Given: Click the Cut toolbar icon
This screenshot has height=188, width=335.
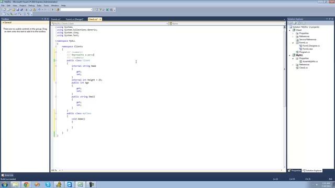Looking at the screenshot, I should [27, 10].
